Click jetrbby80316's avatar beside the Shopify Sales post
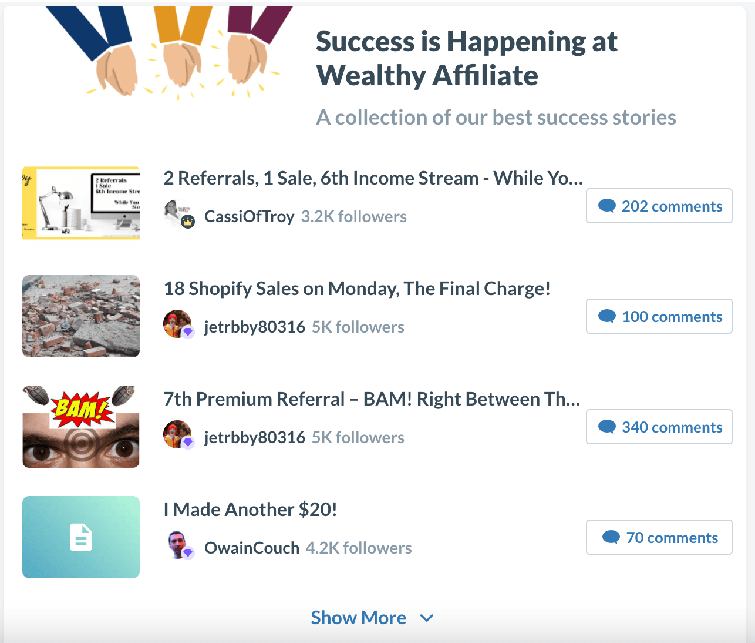Viewport: 755px width, 643px height. tap(177, 324)
